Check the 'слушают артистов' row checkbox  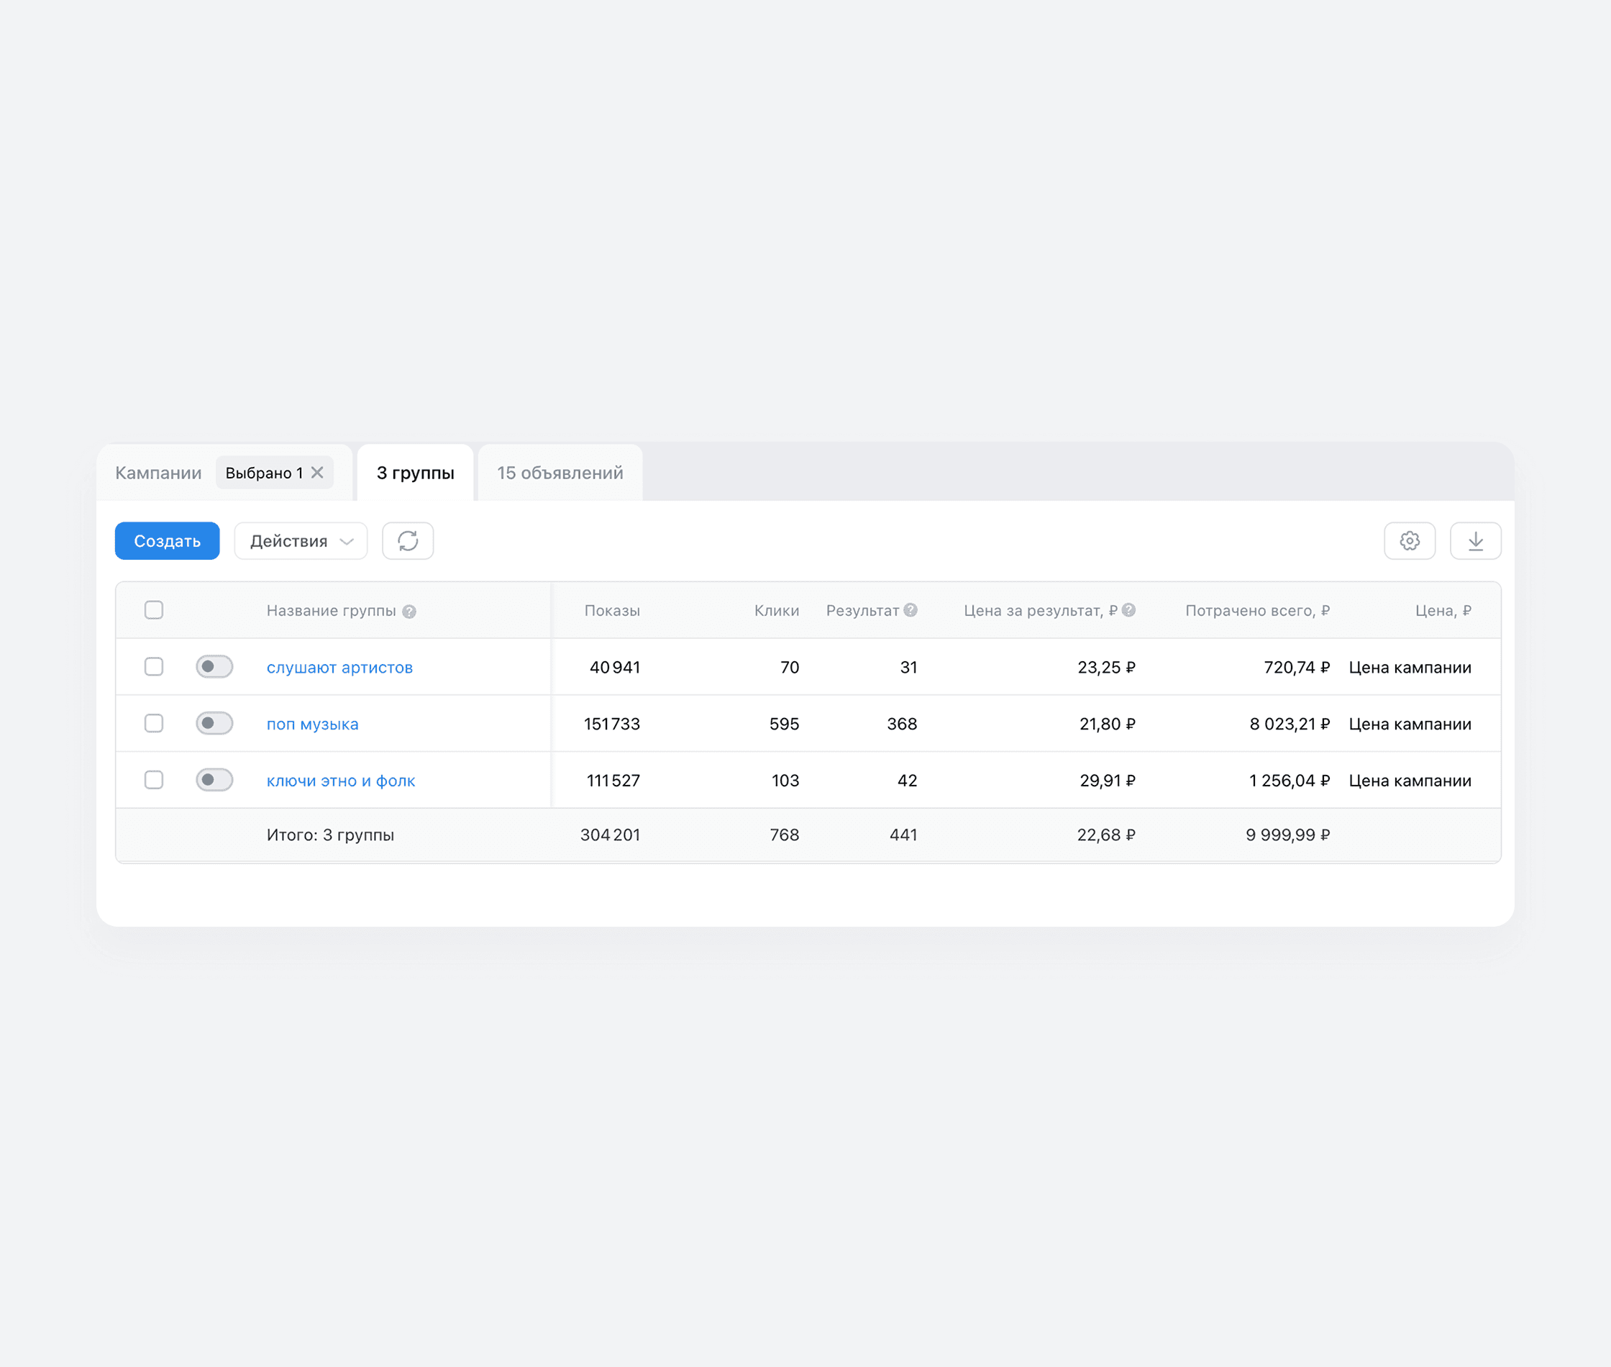point(154,666)
